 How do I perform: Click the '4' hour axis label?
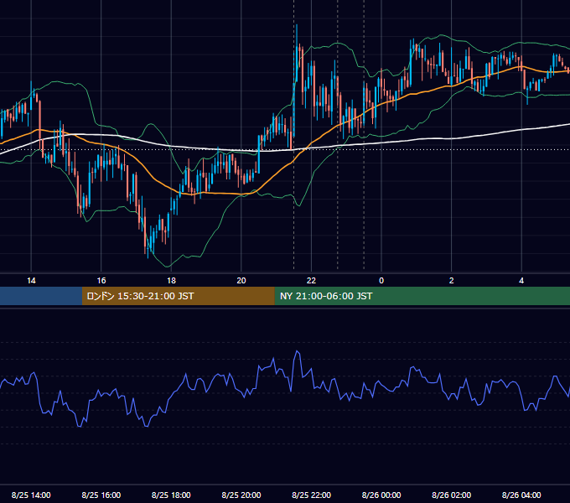[x=521, y=281]
